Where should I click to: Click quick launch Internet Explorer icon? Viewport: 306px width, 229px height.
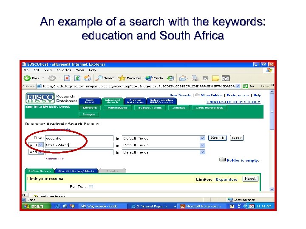(57, 206)
